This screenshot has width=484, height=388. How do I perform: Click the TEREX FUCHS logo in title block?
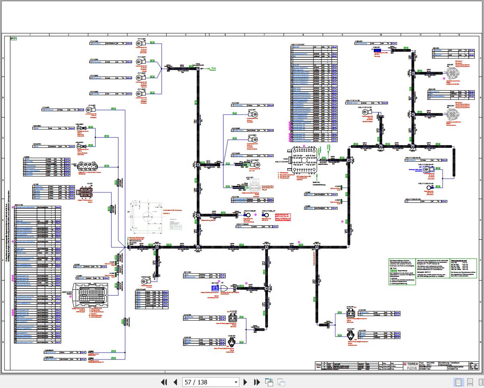pos(412,365)
